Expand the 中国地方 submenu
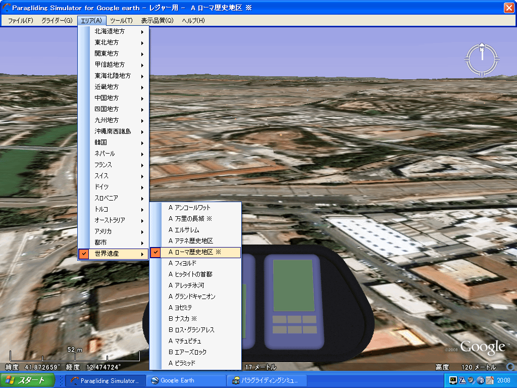 [x=114, y=99]
